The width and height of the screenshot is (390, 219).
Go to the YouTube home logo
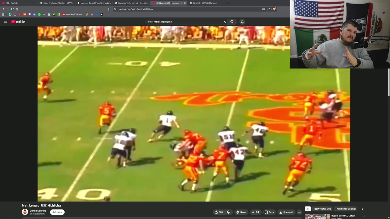pos(18,22)
